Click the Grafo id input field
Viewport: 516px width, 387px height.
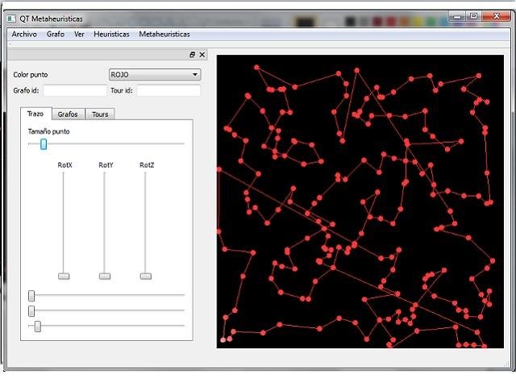coord(75,90)
